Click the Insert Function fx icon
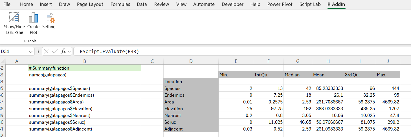Viewport: 411px width, 137px height. coord(63,51)
